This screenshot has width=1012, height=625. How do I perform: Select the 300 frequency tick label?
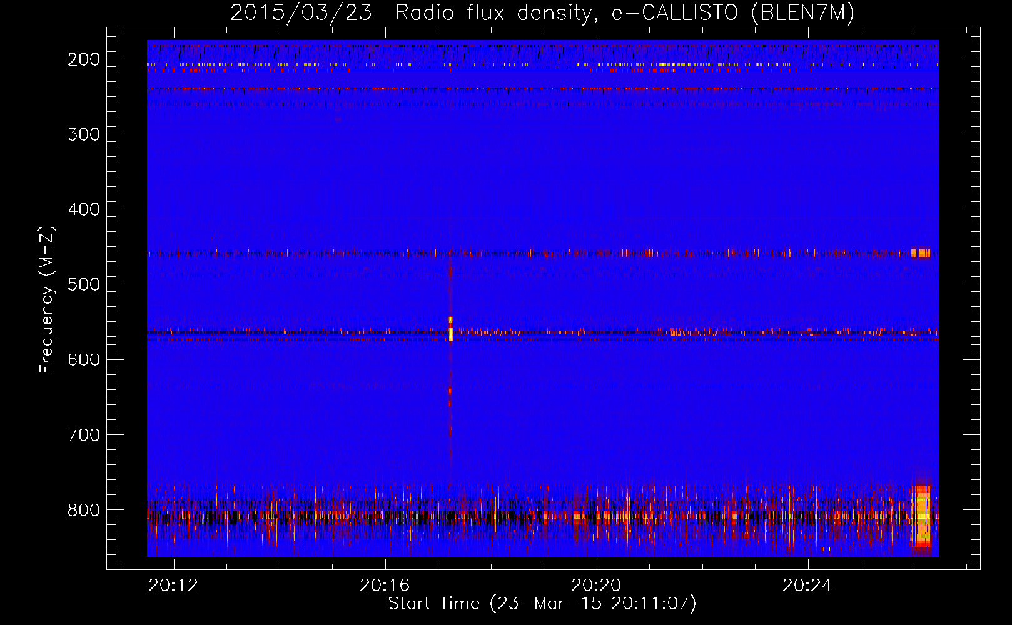click(x=84, y=135)
